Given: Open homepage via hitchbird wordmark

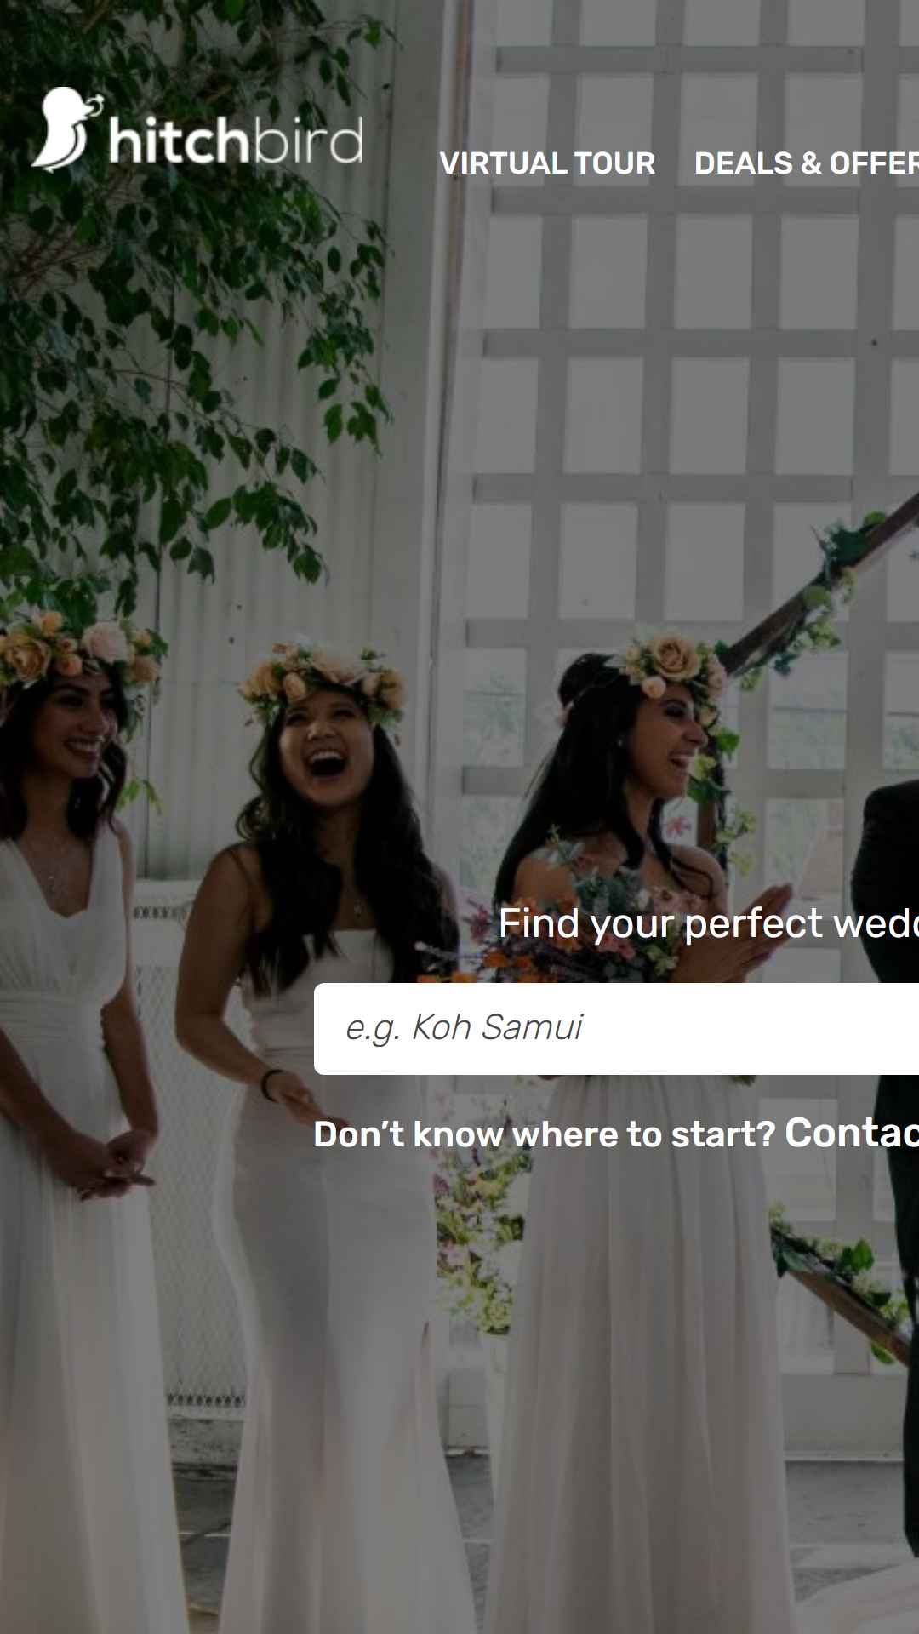Looking at the screenshot, I should [237, 140].
